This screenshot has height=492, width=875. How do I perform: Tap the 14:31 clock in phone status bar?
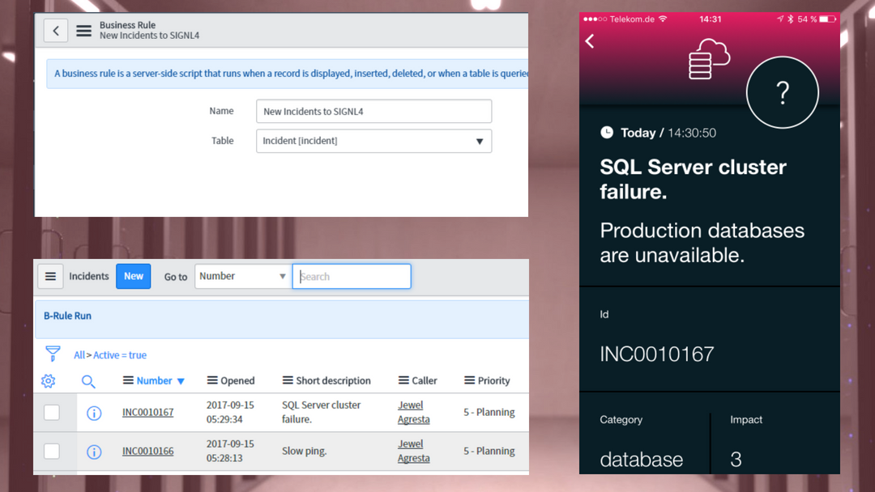point(711,19)
